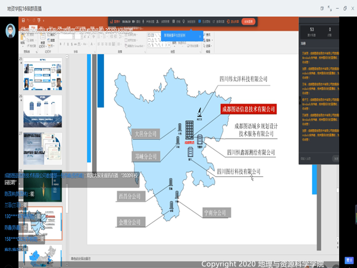357x268 pixels.
Task: Click the blue button at bottom-right corner
Action: [350, 260]
